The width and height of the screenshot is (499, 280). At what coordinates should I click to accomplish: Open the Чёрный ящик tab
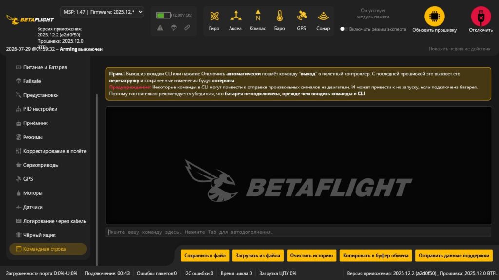(x=48, y=235)
